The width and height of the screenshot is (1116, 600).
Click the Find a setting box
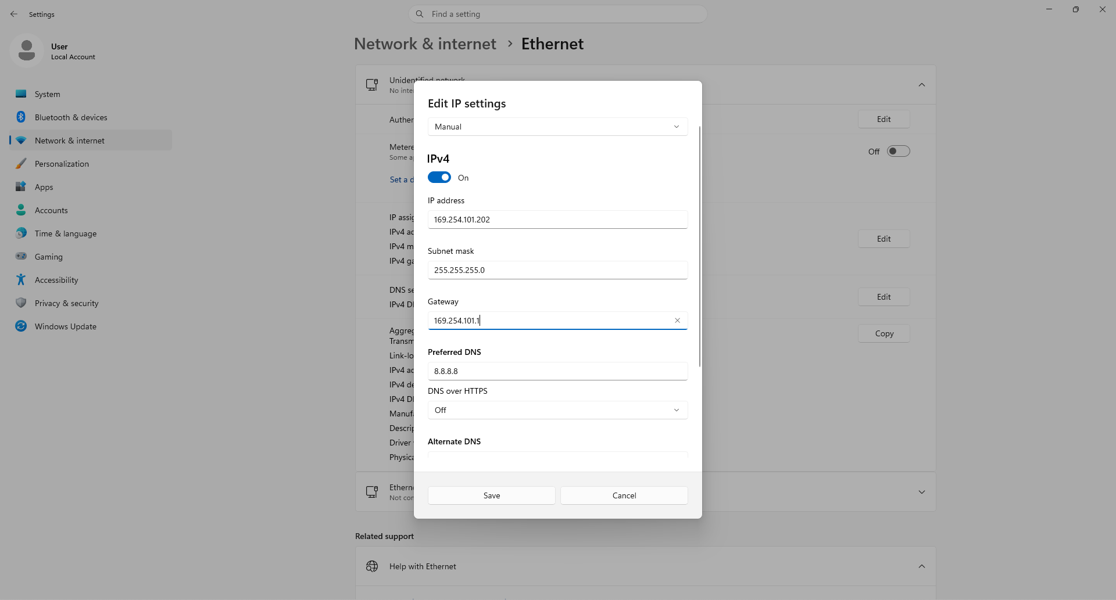click(x=558, y=14)
